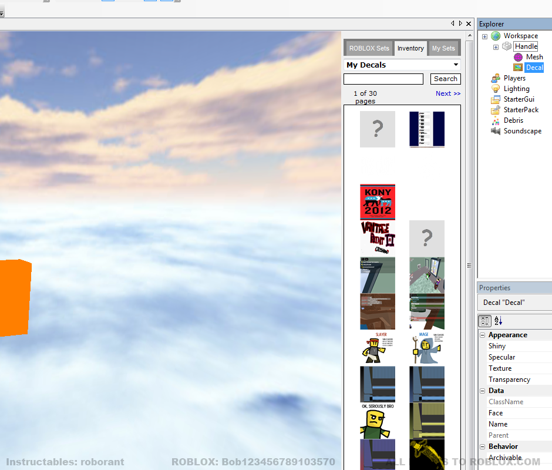Click the Mesh sphere icon under Handle
The width and height of the screenshot is (552, 470).
(x=517, y=57)
